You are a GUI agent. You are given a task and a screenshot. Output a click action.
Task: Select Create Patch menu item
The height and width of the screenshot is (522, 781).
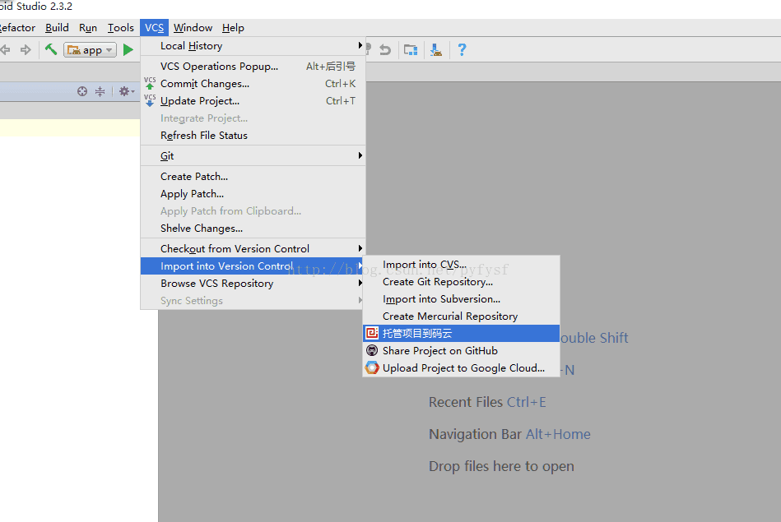coord(253,177)
